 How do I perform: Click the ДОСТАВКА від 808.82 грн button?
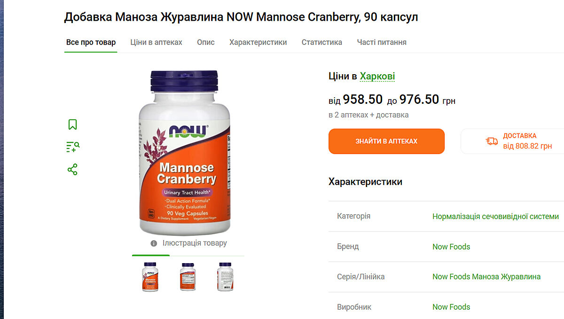[512, 141]
